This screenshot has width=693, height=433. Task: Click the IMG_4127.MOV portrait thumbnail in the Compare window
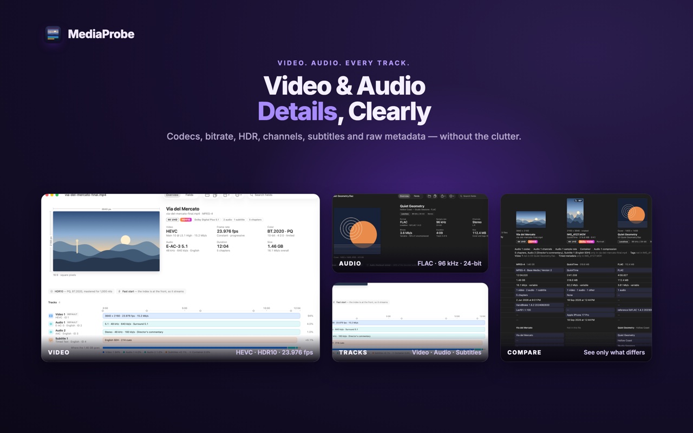pyautogui.click(x=575, y=213)
